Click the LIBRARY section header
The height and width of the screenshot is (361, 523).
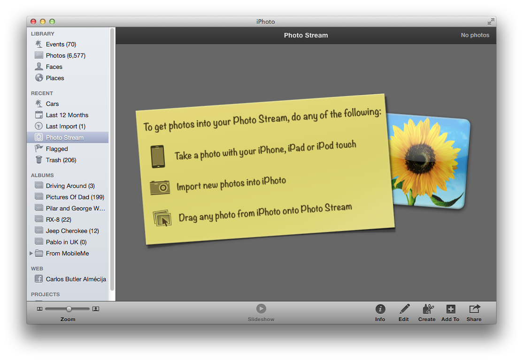click(43, 34)
